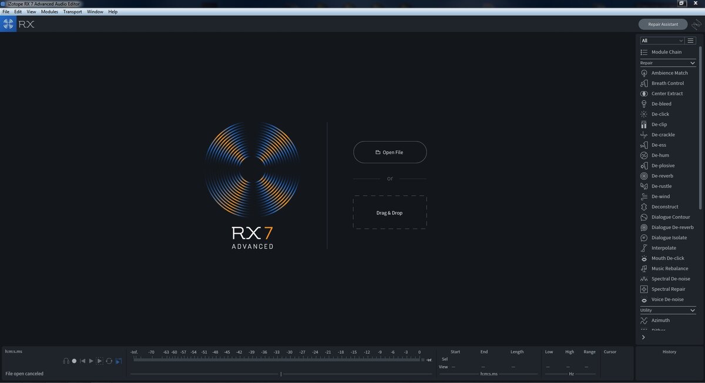Image resolution: width=705 pixels, height=383 pixels.
Task: Open the File menu
Action: 6,12
